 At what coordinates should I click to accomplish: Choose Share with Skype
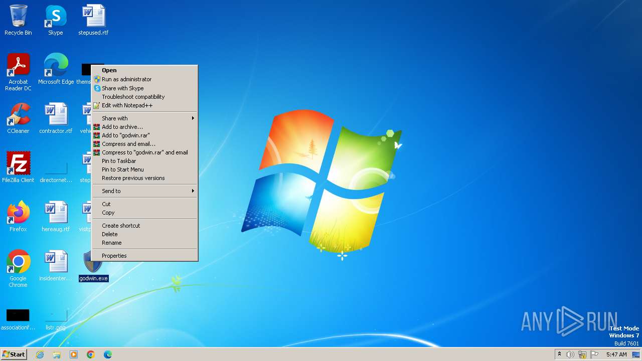pyautogui.click(x=144, y=88)
